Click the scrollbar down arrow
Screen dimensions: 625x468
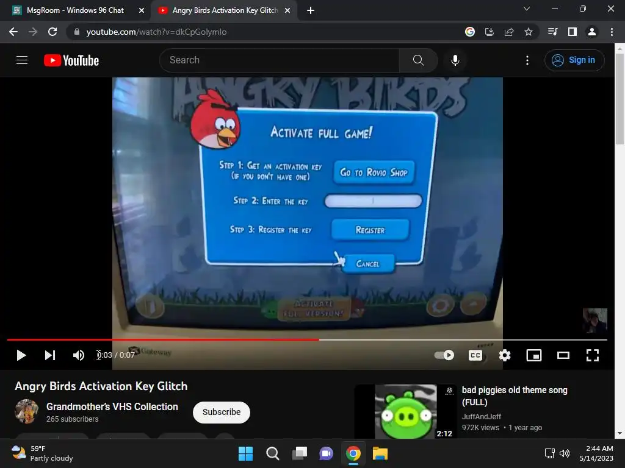point(620,433)
